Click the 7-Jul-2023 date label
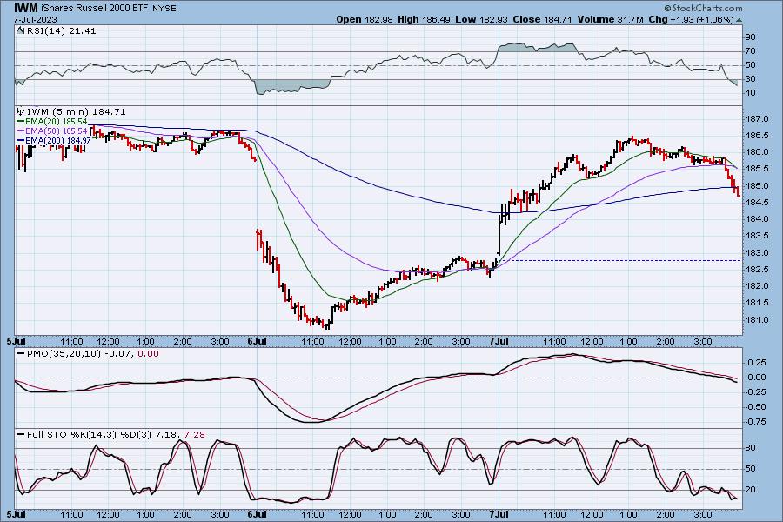This screenshot has height=522, width=783. (35, 20)
